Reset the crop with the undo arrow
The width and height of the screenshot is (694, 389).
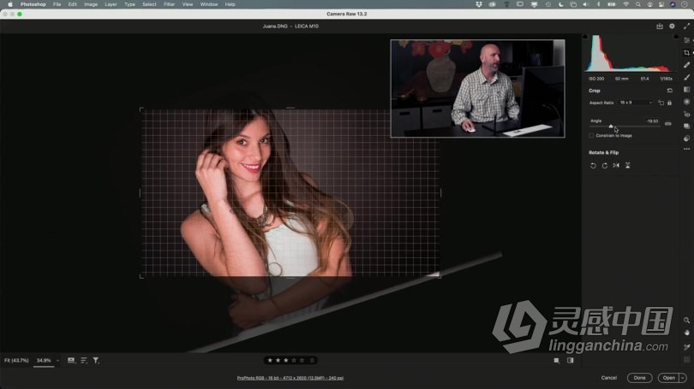pyautogui.click(x=669, y=90)
